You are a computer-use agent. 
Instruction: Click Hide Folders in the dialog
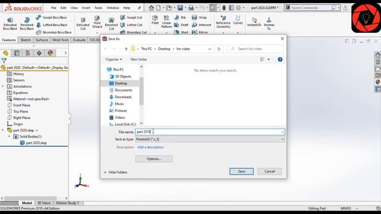tap(115, 172)
